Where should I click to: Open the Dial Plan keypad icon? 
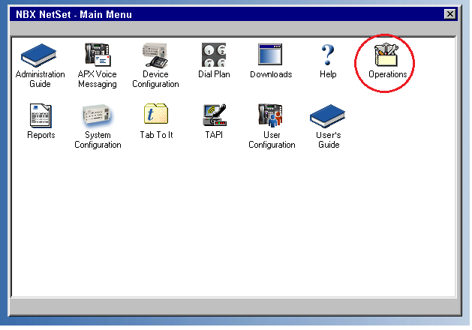click(x=213, y=55)
